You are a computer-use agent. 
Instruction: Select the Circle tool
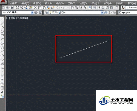click(2, 43)
